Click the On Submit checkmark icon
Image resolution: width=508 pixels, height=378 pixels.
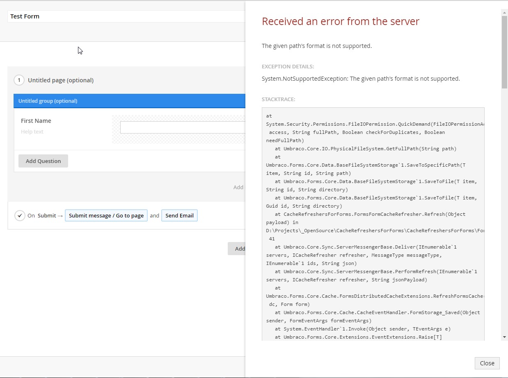coord(20,215)
